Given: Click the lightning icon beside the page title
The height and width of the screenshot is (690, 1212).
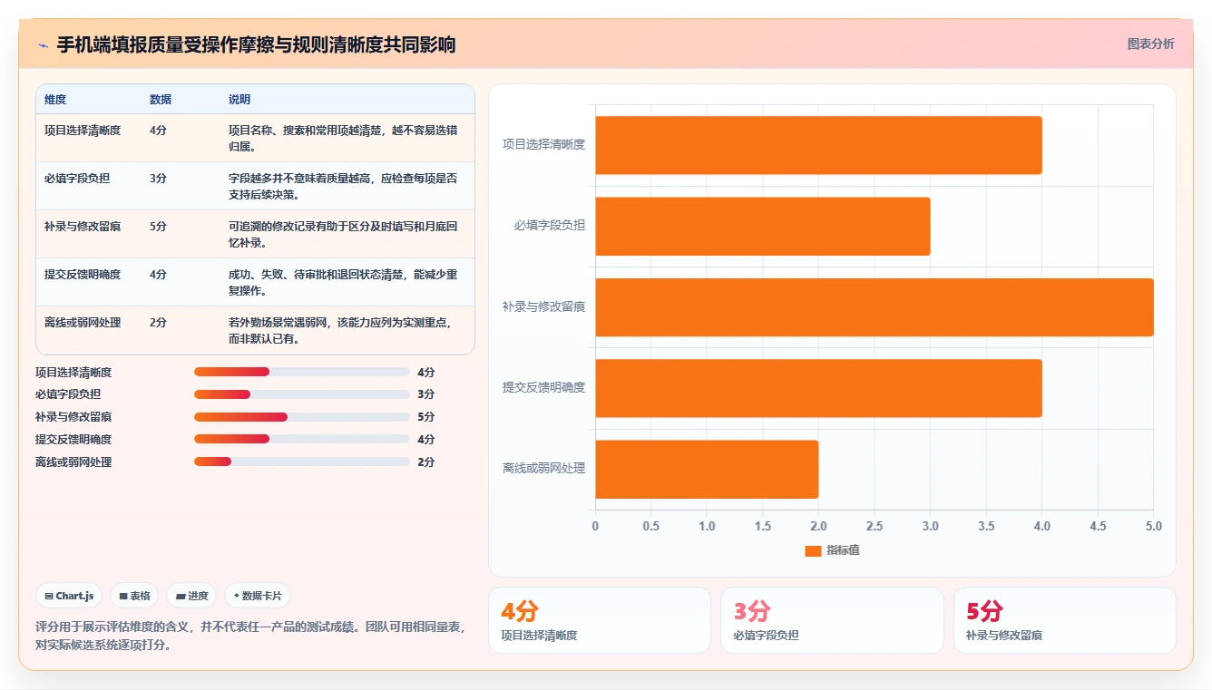Looking at the screenshot, I should pyautogui.click(x=43, y=45).
